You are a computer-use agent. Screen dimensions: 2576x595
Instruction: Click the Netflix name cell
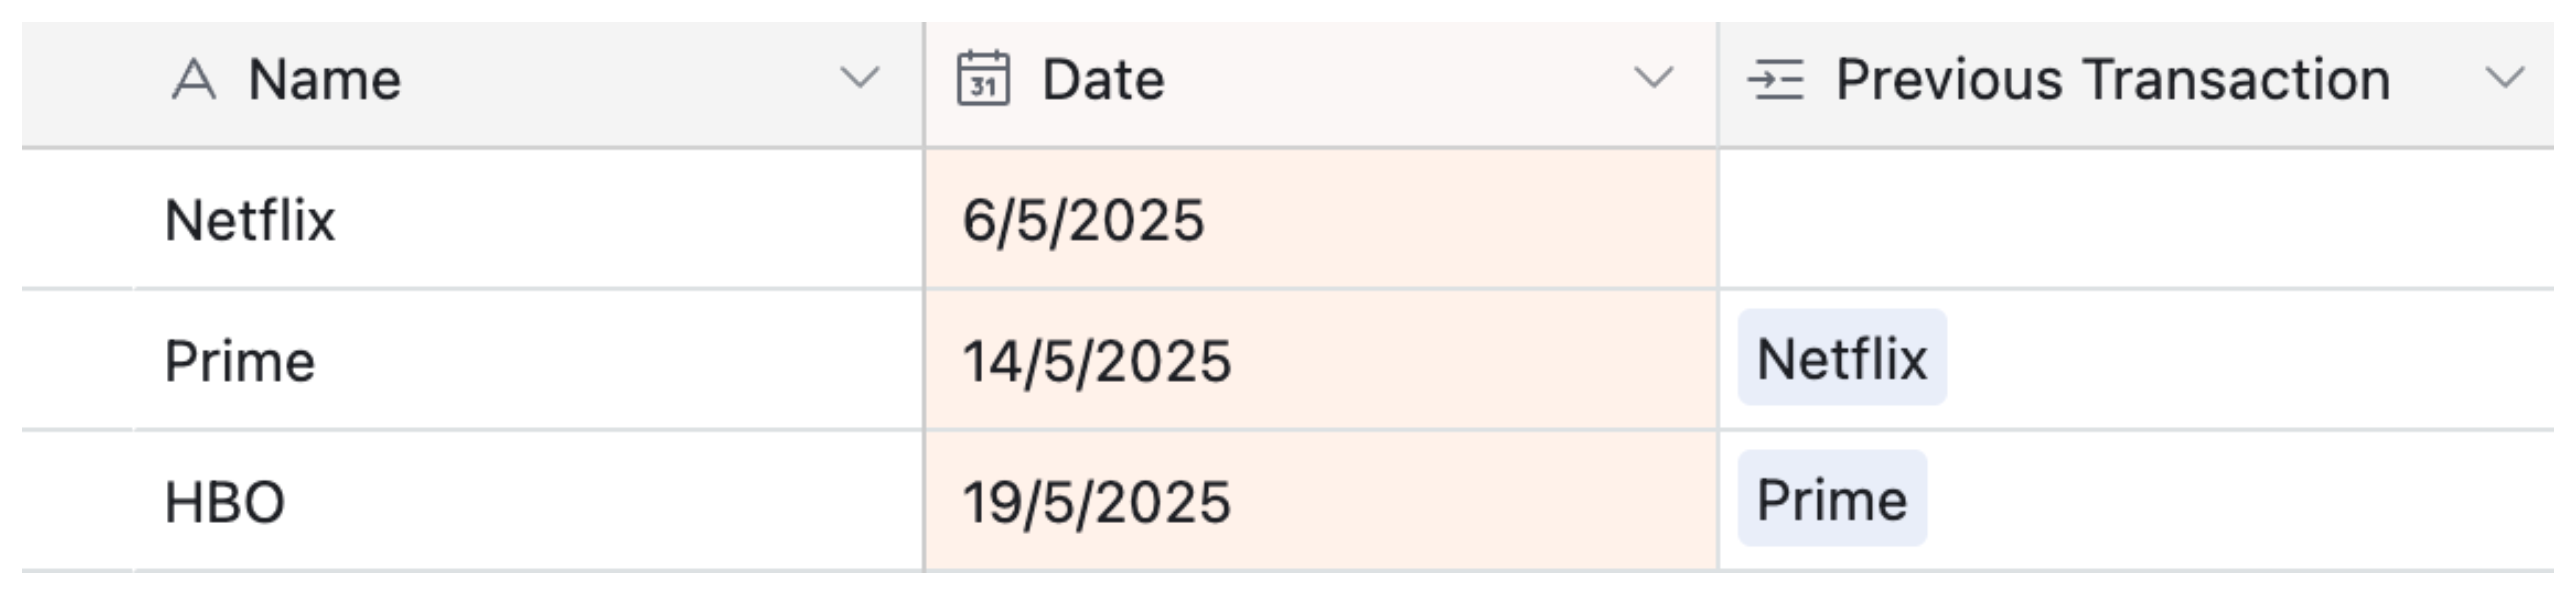tap(250, 220)
